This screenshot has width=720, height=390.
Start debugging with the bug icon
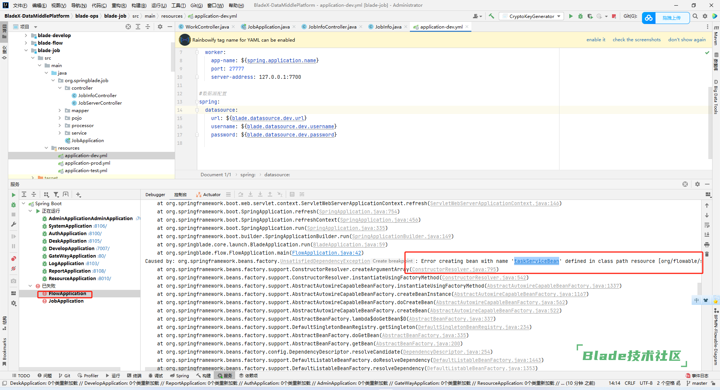click(x=580, y=16)
